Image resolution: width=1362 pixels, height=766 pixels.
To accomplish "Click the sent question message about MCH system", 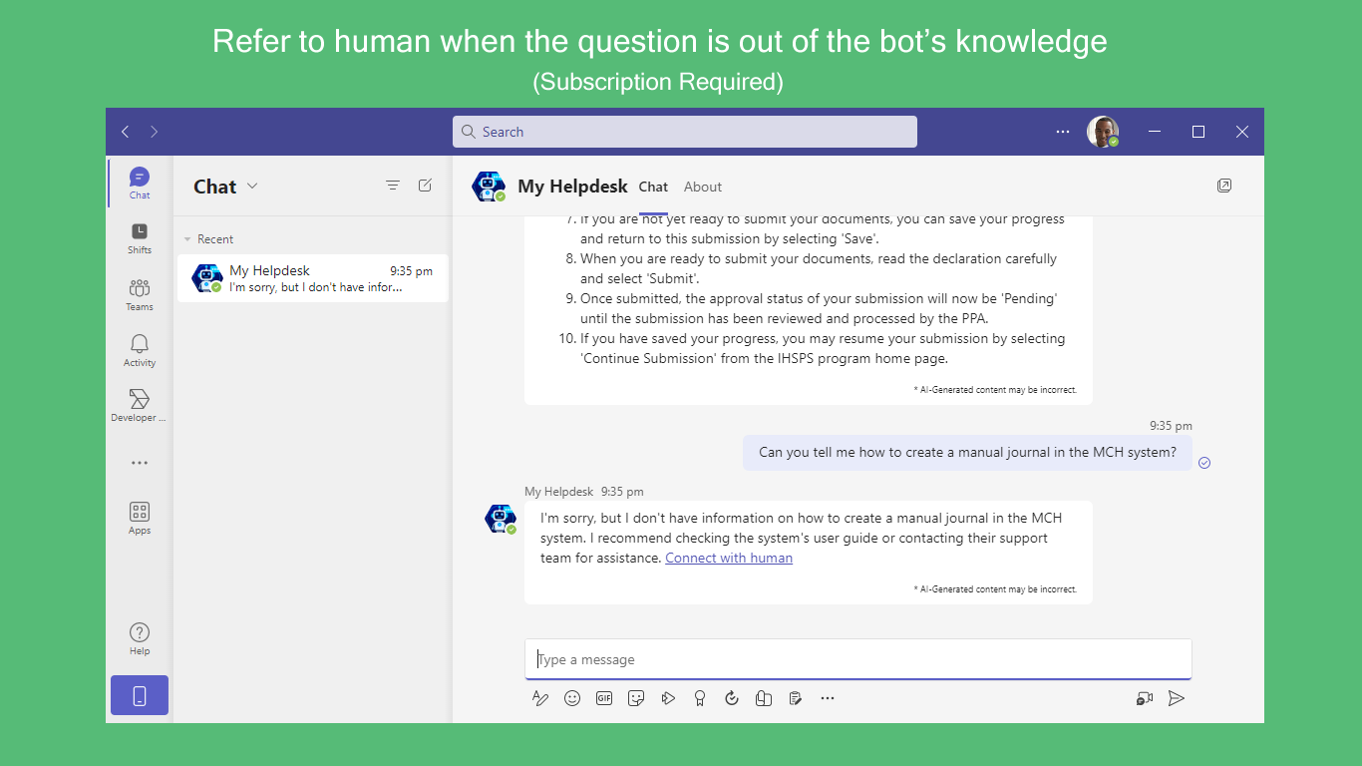I will click(x=967, y=452).
